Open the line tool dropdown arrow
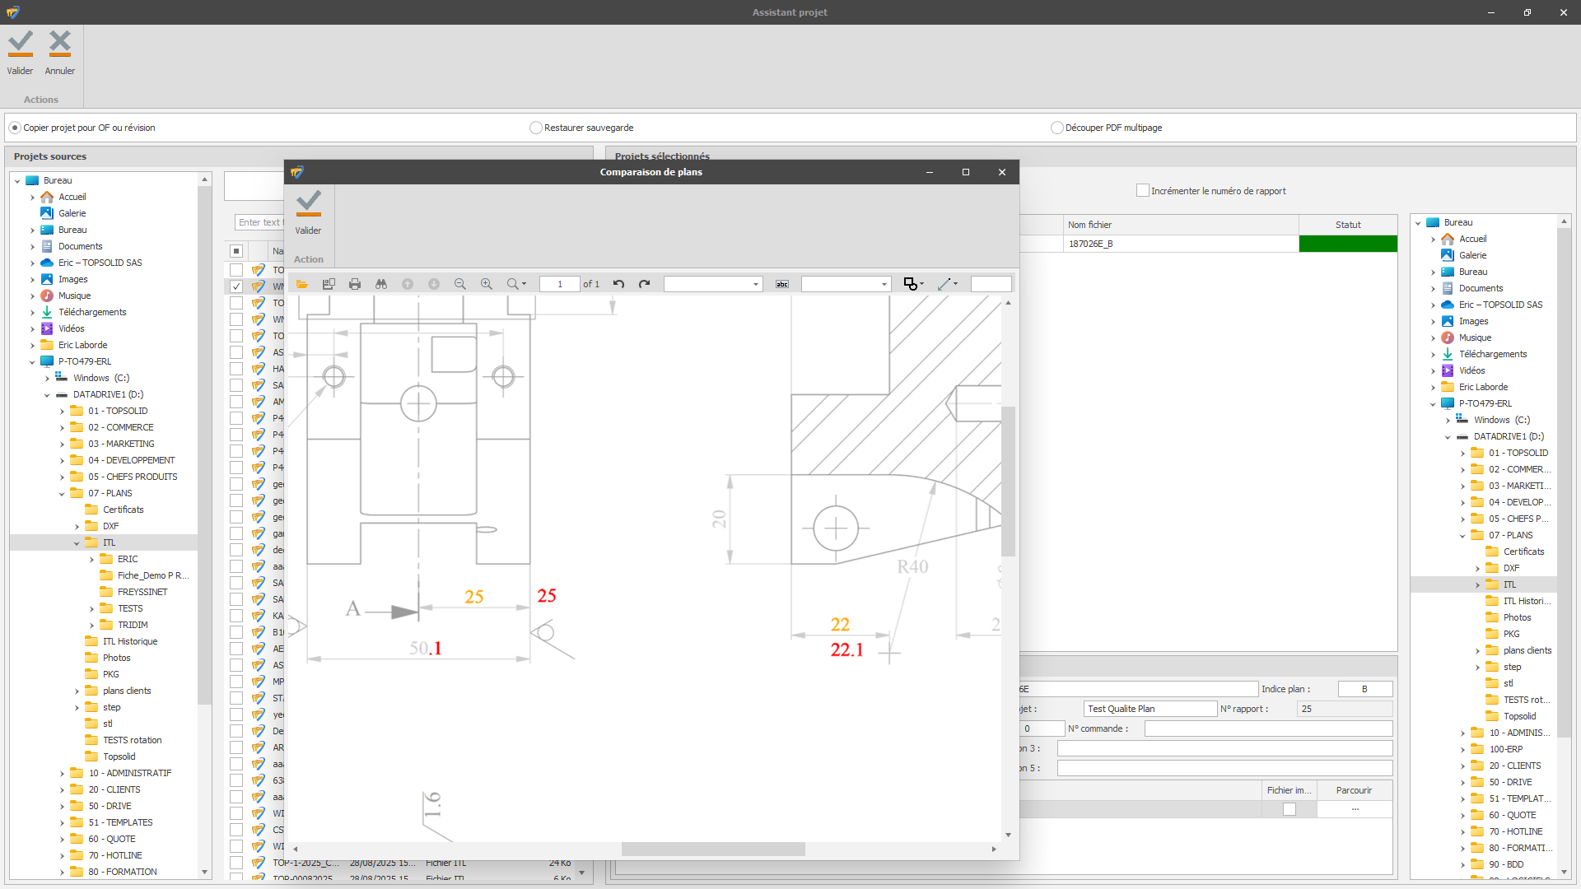Viewport: 1581px width, 889px height. (x=955, y=284)
